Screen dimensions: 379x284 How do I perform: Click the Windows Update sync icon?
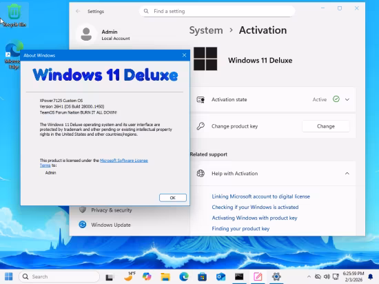pos(83,225)
